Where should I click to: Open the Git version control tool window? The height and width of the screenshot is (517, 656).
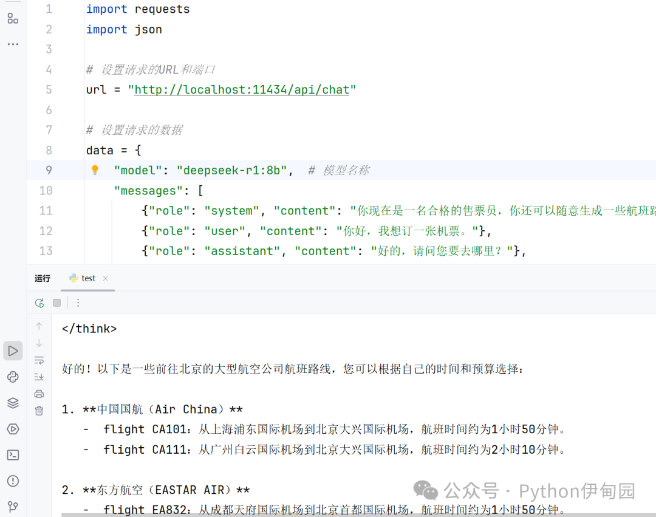pyautogui.click(x=13, y=506)
